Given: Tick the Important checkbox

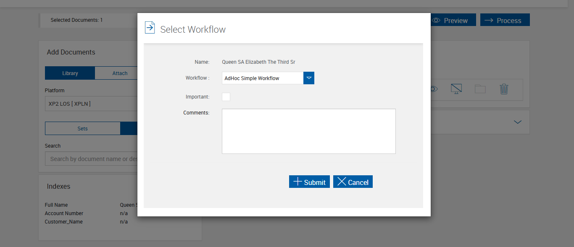Looking at the screenshot, I should pos(226,97).
